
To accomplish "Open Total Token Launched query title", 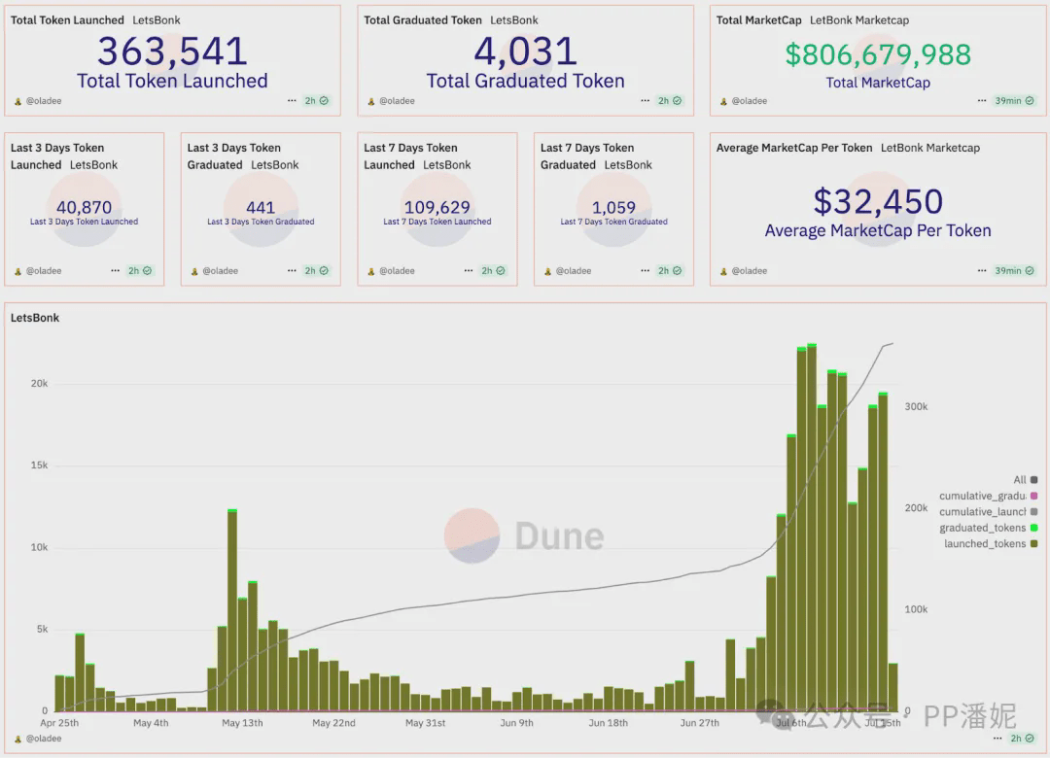I will point(67,20).
